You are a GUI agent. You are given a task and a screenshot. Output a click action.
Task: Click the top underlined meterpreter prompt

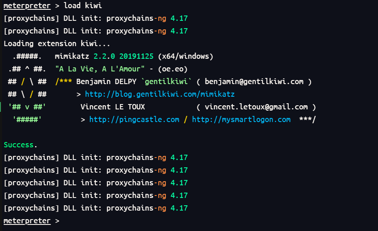[x=27, y=6]
